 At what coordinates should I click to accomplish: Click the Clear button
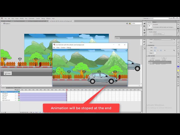point(164,58)
